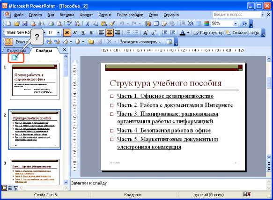Click in the Заметки к слайду notes field
This screenshot has width=273, height=200.
[168, 184]
